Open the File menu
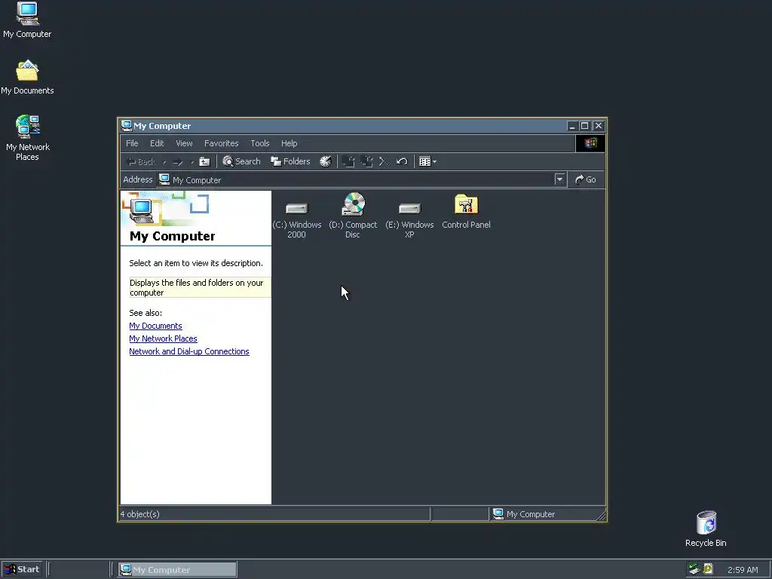772x579 pixels. pyautogui.click(x=132, y=143)
